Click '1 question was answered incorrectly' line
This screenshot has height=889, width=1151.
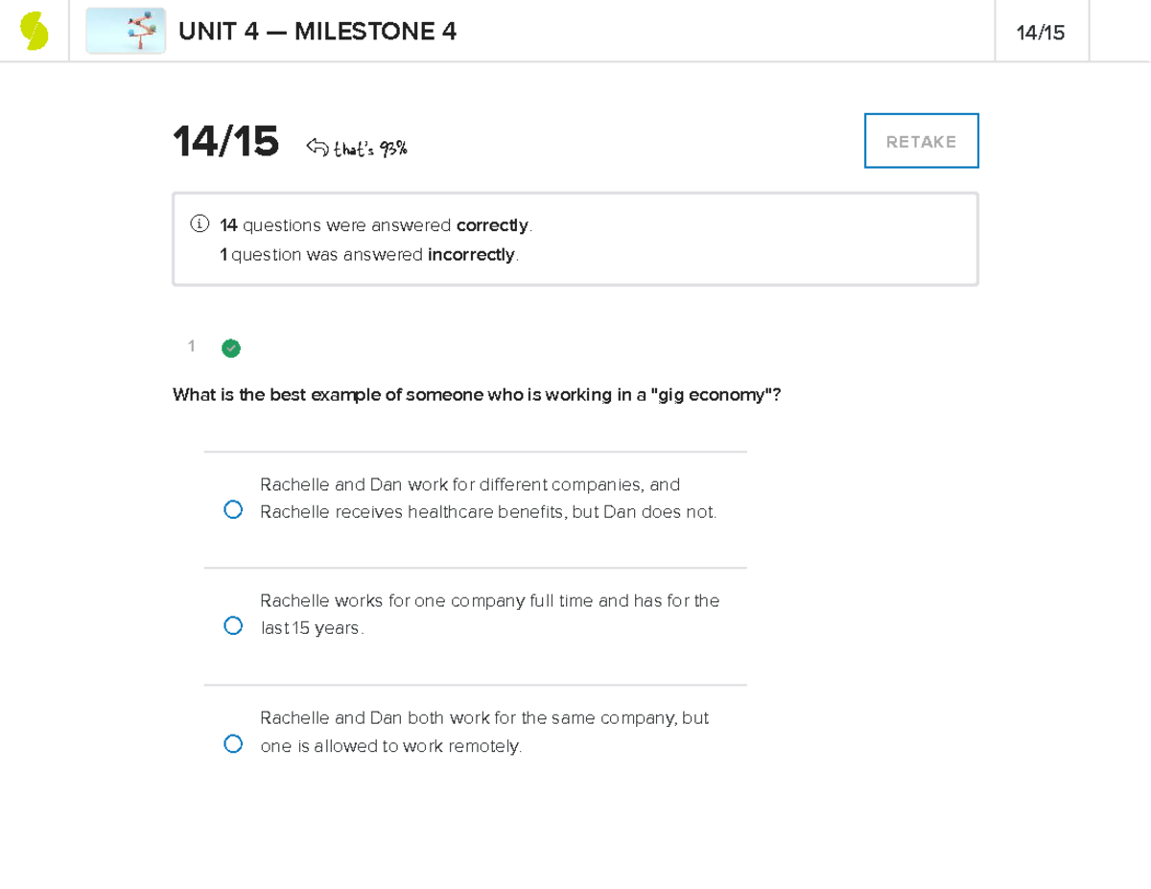[369, 254]
